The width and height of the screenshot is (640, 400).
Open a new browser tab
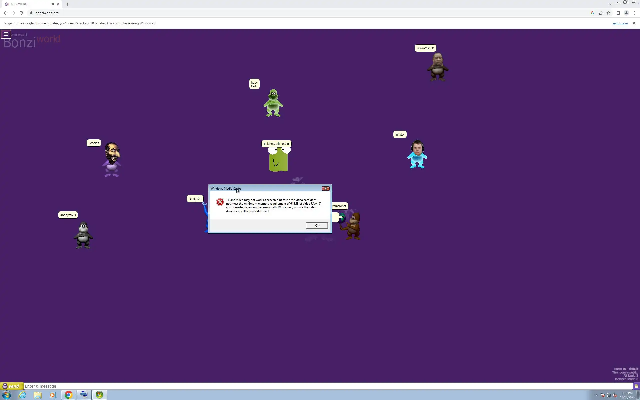tap(67, 4)
